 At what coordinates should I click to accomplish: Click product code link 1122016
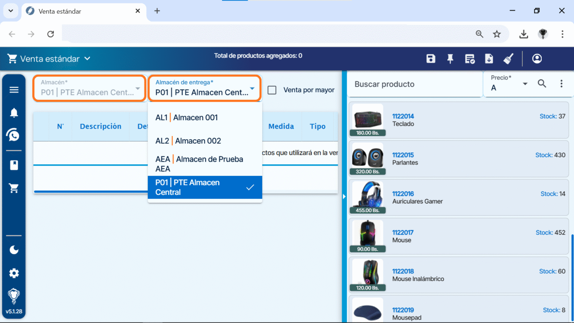coord(403,194)
